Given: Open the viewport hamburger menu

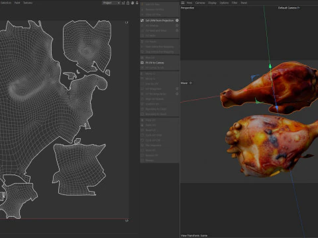Looking at the screenshot, I should point(183,3).
